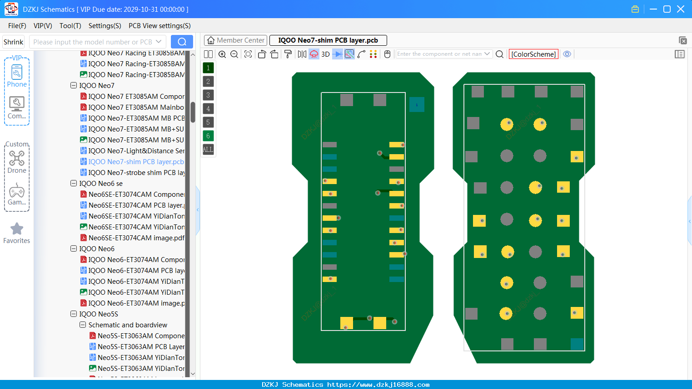Open PCB View settings(S) menu
This screenshot has height=389, width=692.
(159, 26)
